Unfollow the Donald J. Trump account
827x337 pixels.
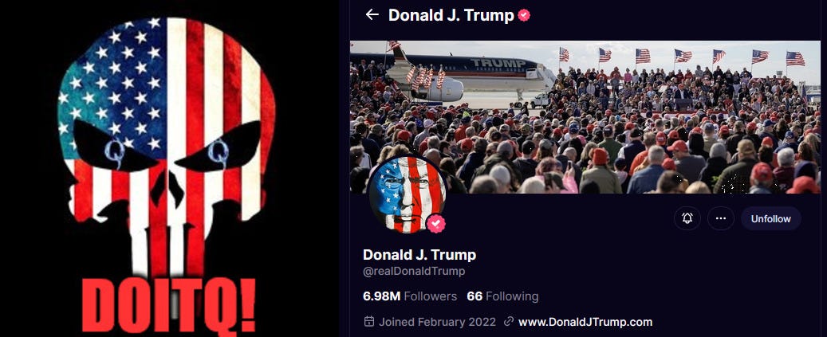(770, 218)
